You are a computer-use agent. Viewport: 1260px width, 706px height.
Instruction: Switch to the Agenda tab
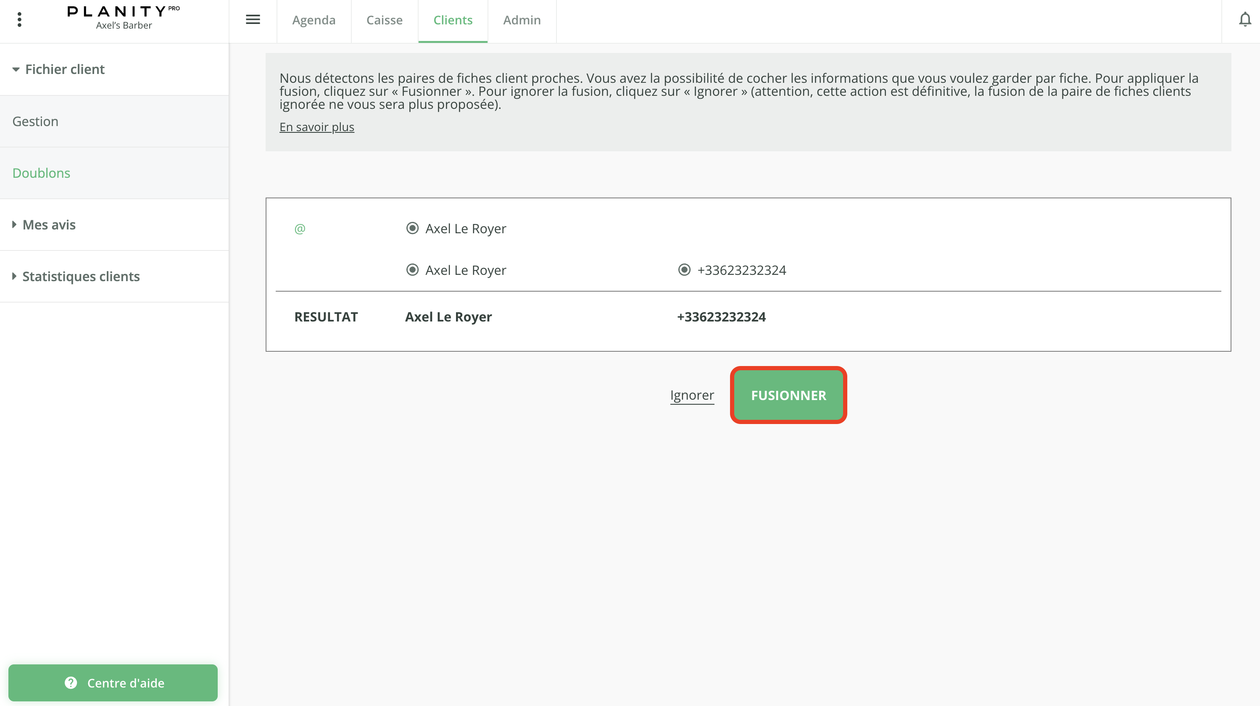point(314,20)
